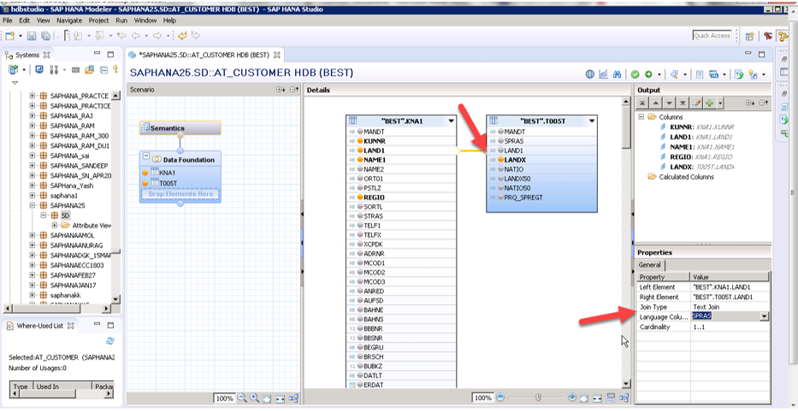This screenshot has height=411, width=798.
Task: Expand the Attribute Views folder
Action: (x=55, y=226)
